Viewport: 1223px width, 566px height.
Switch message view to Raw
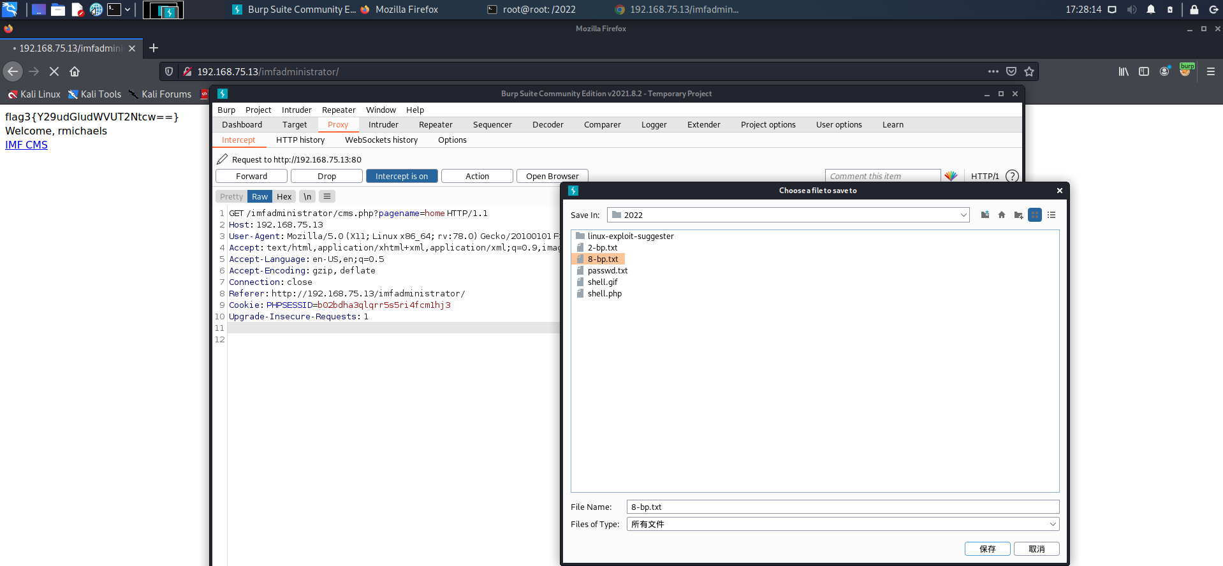pyautogui.click(x=260, y=196)
